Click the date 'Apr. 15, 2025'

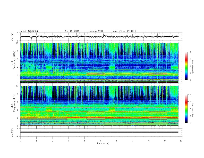pyautogui.click(x=72, y=31)
